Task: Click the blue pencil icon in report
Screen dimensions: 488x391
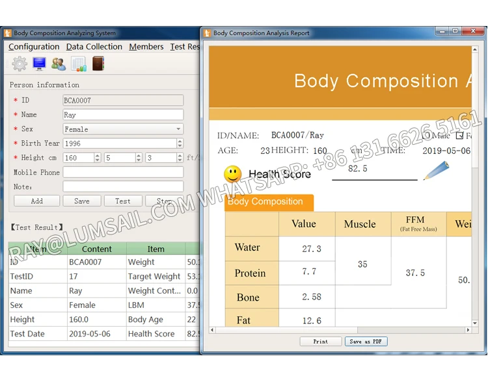Action: pos(437,170)
